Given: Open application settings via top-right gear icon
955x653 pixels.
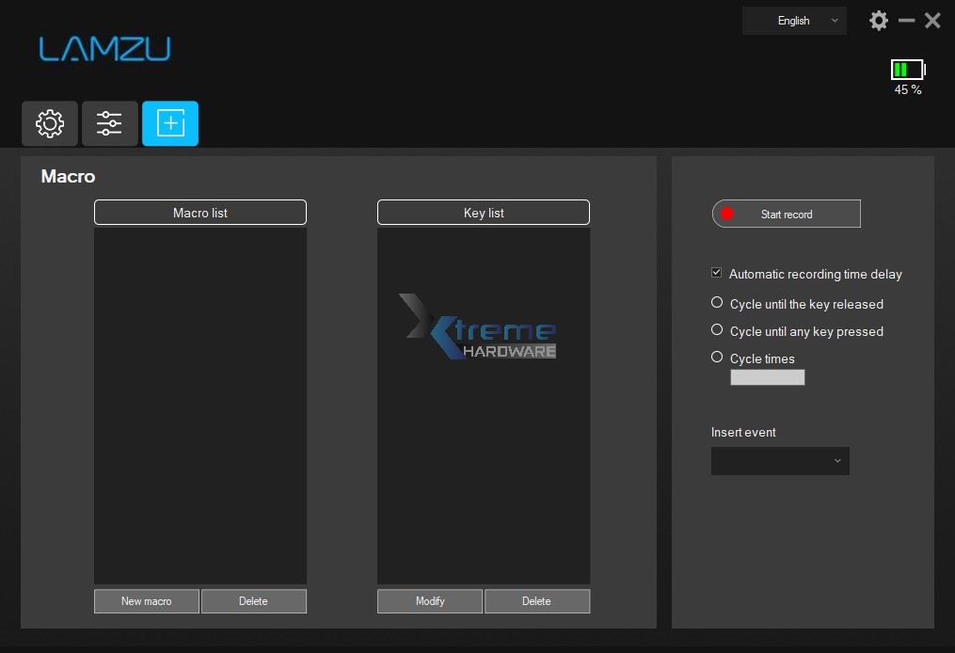Looking at the screenshot, I should 878,20.
